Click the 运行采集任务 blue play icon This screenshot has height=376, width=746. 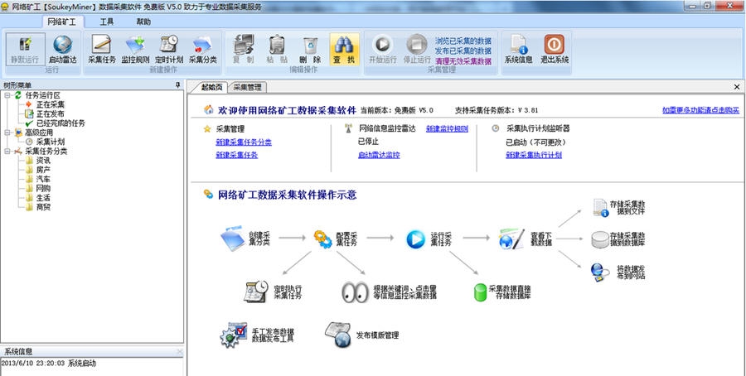[415, 239]
